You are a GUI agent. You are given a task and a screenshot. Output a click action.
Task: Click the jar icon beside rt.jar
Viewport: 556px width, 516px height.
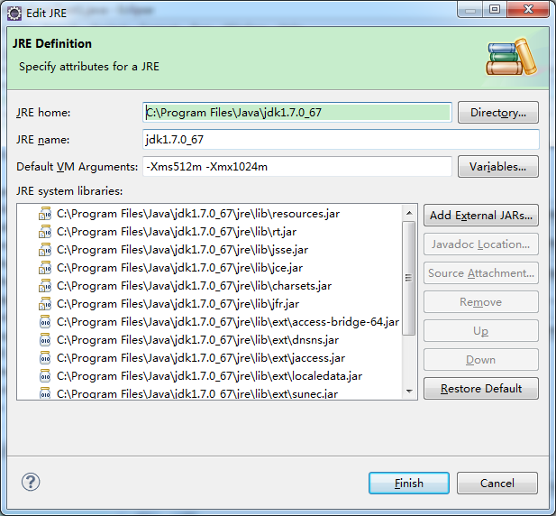point(45,232)
